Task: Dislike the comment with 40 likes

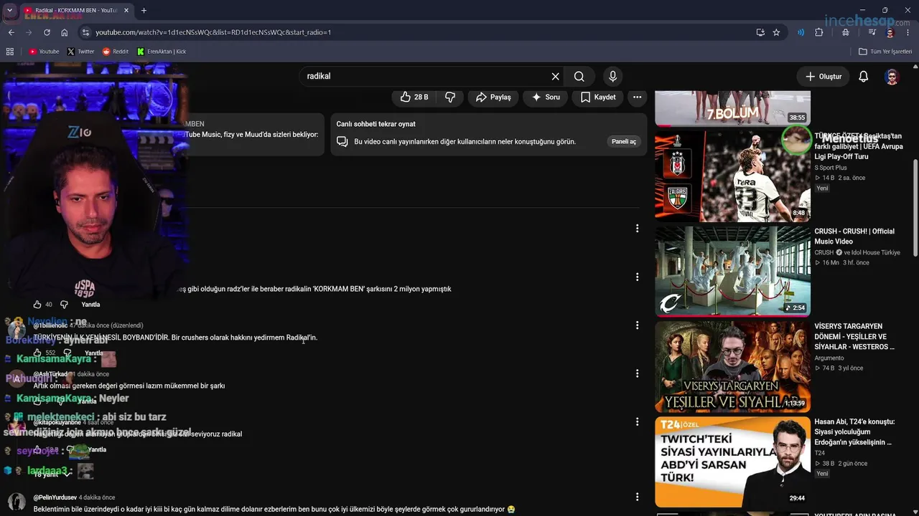Action: tap(64, 305)
